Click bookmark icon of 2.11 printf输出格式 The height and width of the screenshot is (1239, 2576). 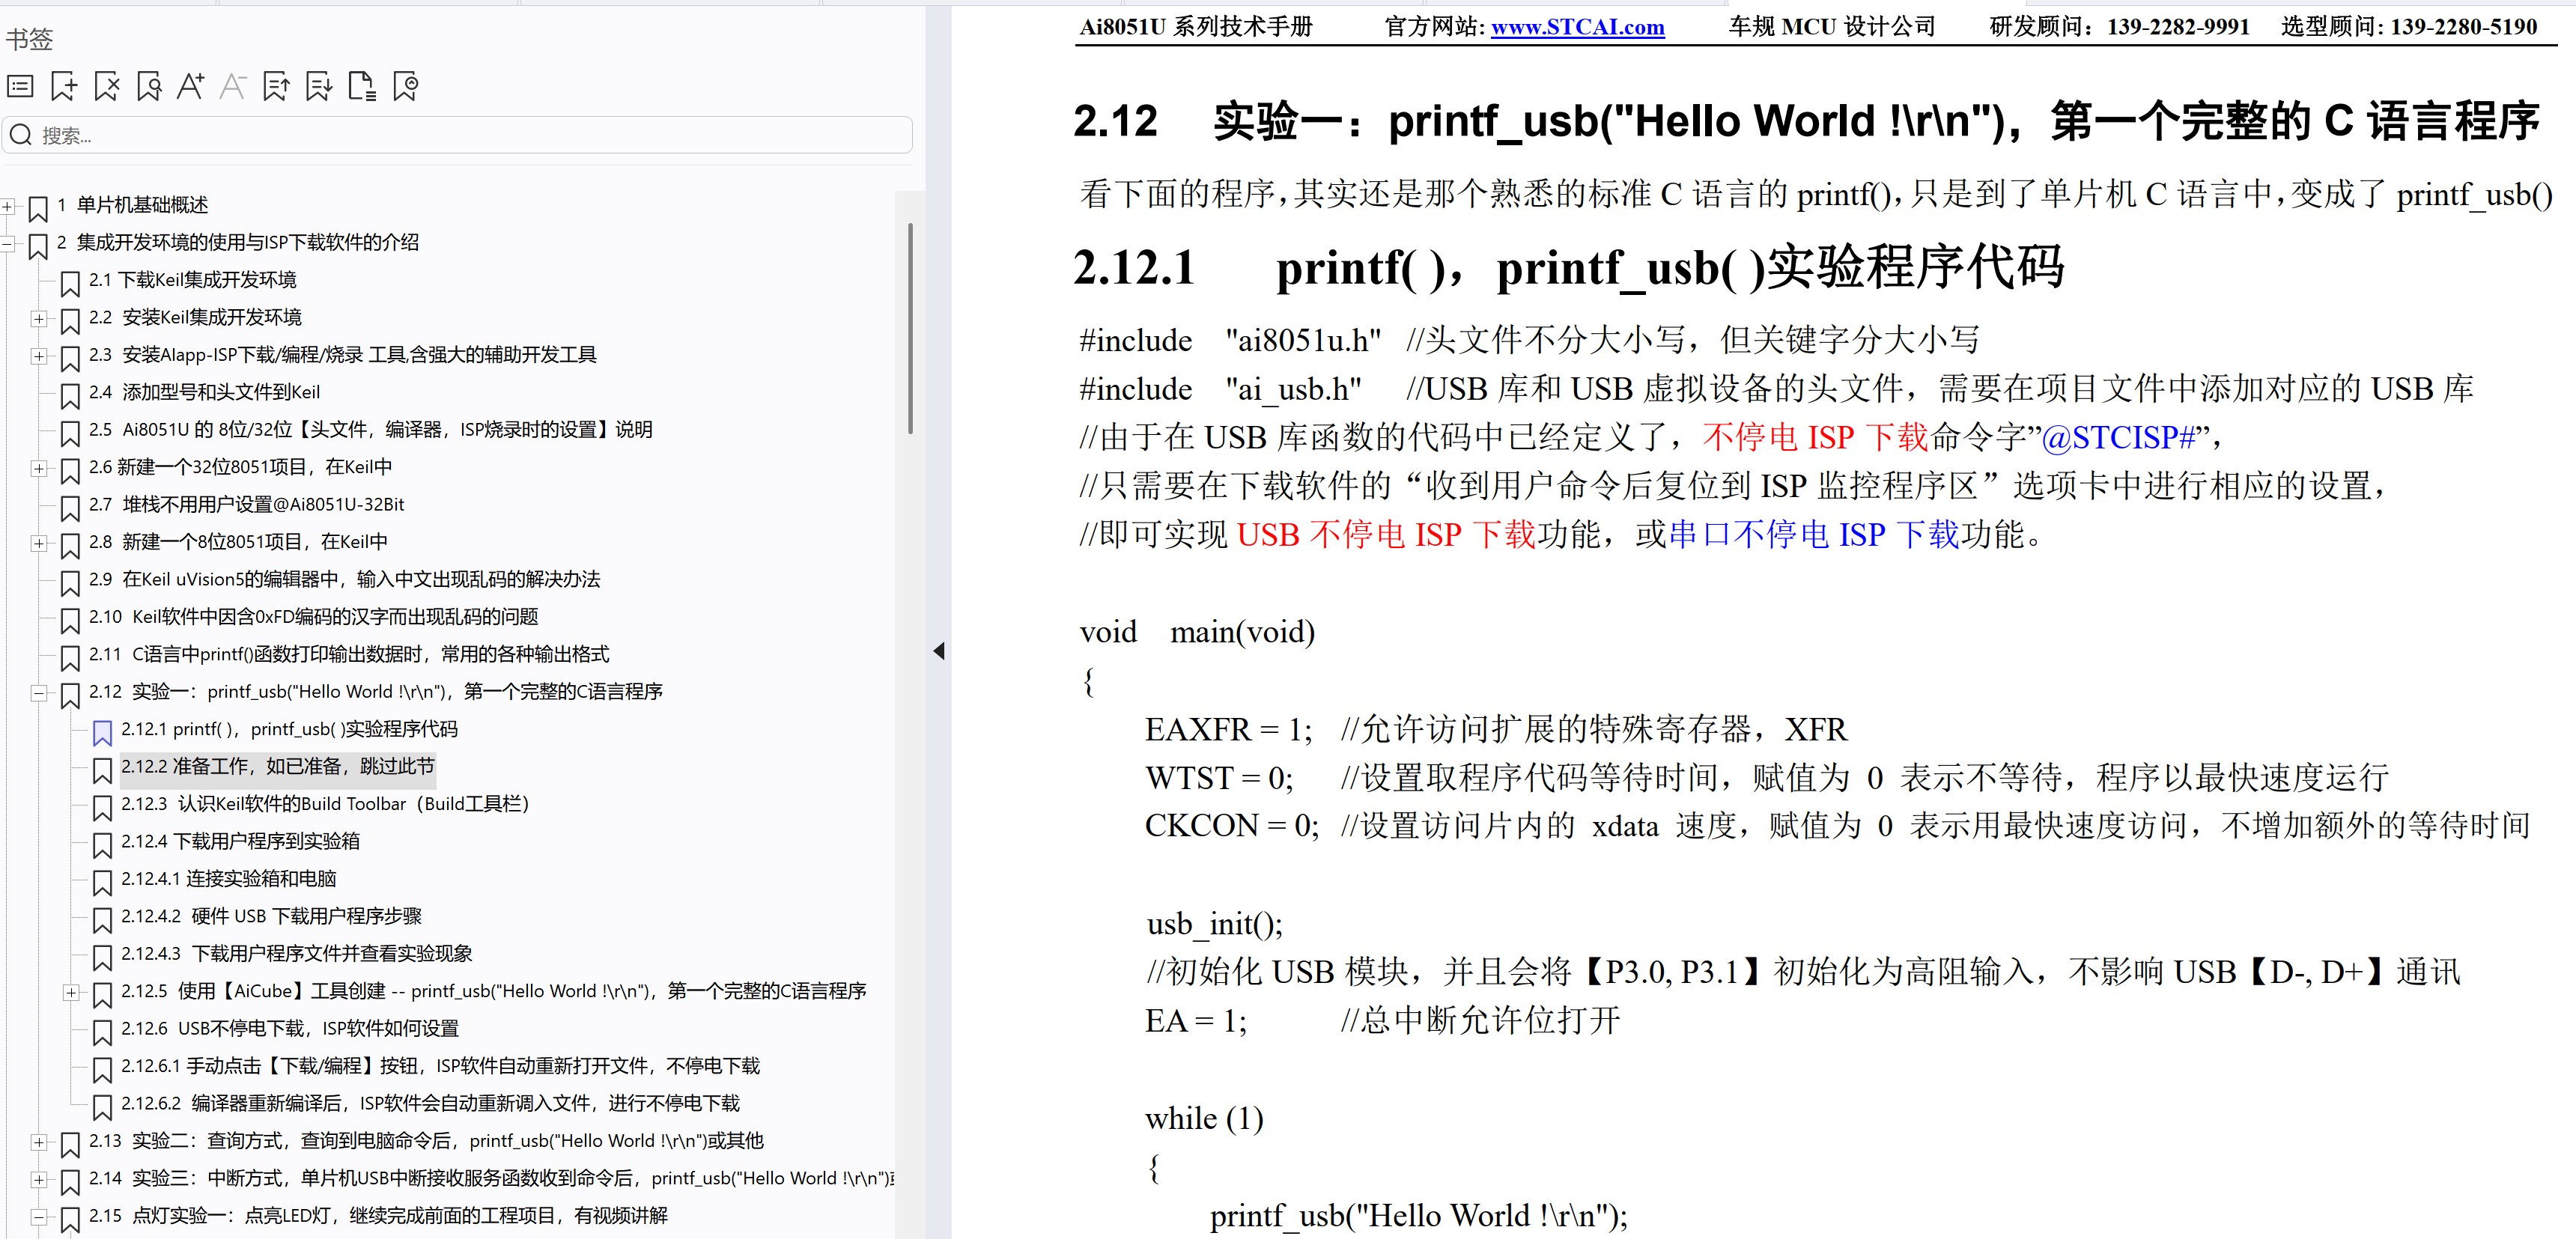click(x=70, y=657)
